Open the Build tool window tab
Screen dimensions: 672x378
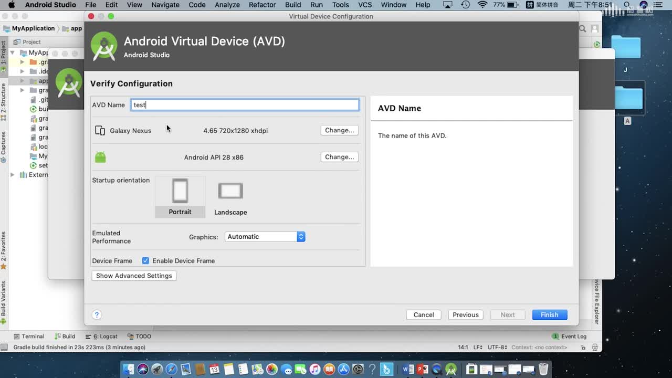click(65, 337)
